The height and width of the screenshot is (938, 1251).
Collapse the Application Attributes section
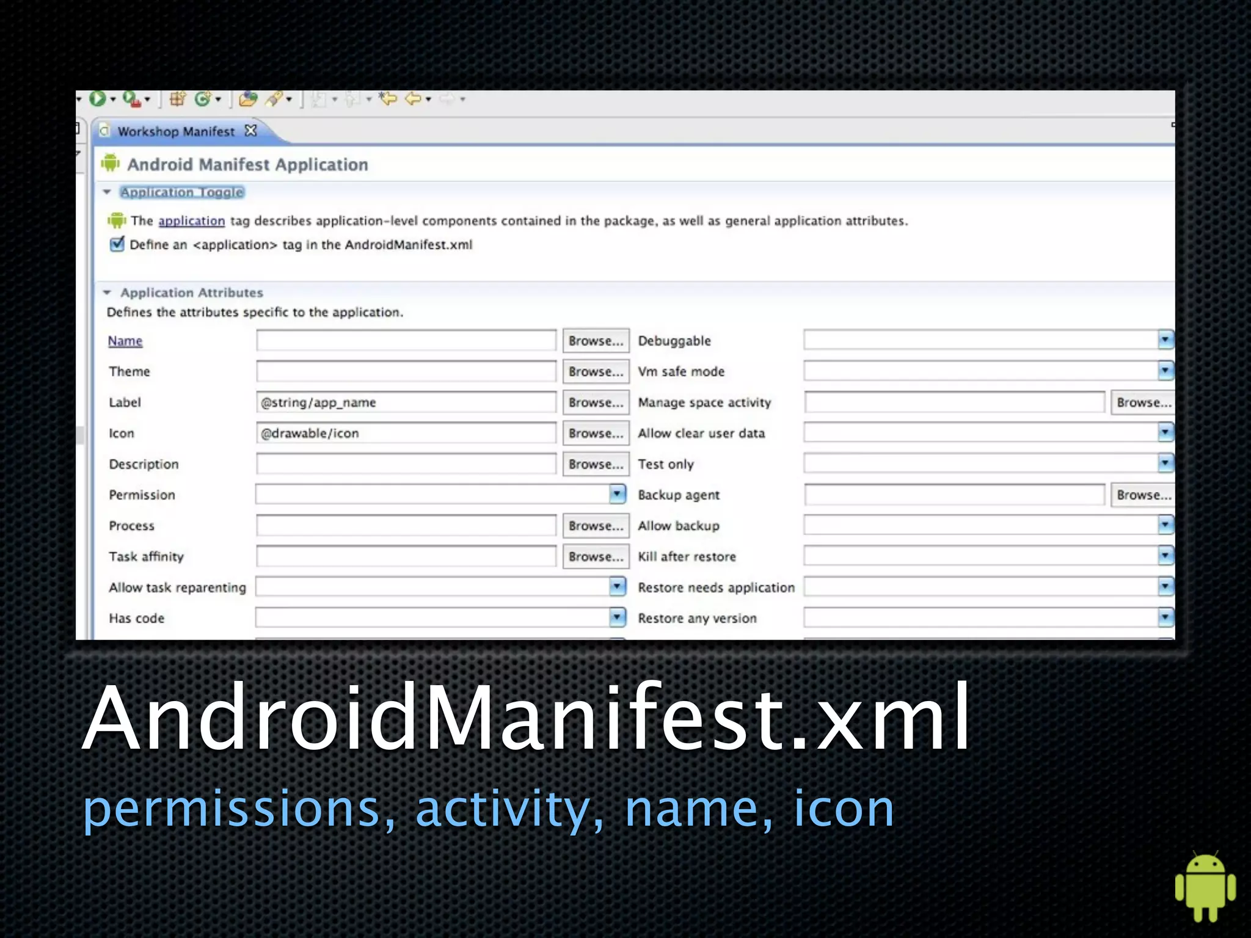[x=107, y=293]
